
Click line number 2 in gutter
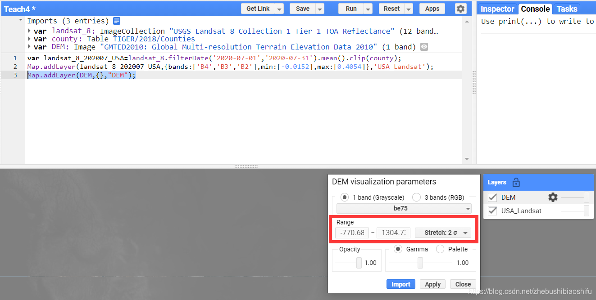(15, 67)
